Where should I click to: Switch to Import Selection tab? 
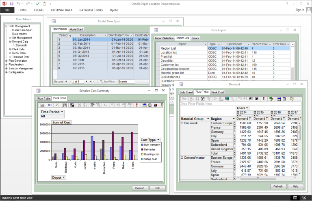pos(164,38)
